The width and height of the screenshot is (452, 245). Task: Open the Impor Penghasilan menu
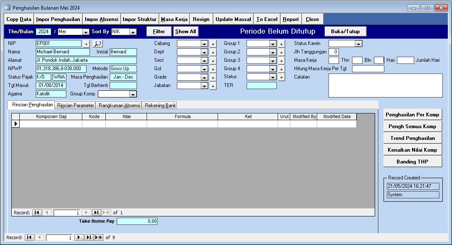(x=58, y=19)
